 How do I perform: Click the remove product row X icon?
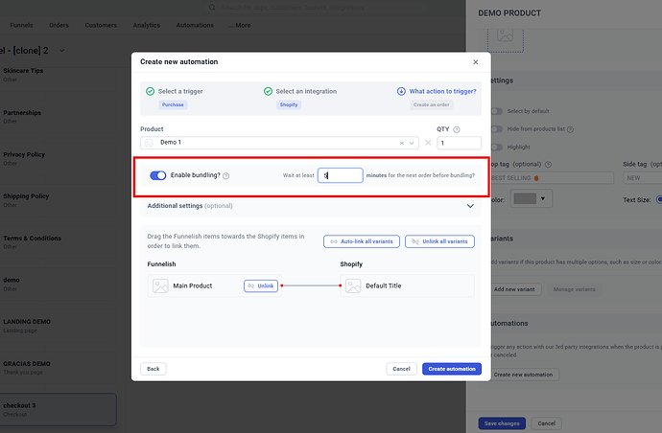(428, 143)
